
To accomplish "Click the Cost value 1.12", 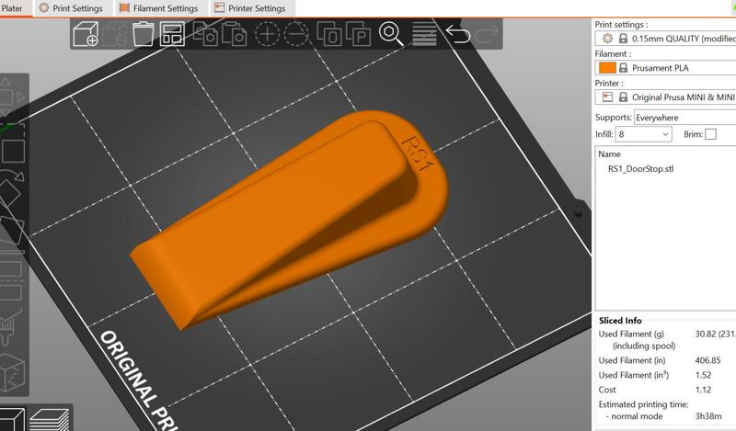I will pos(703,390).
